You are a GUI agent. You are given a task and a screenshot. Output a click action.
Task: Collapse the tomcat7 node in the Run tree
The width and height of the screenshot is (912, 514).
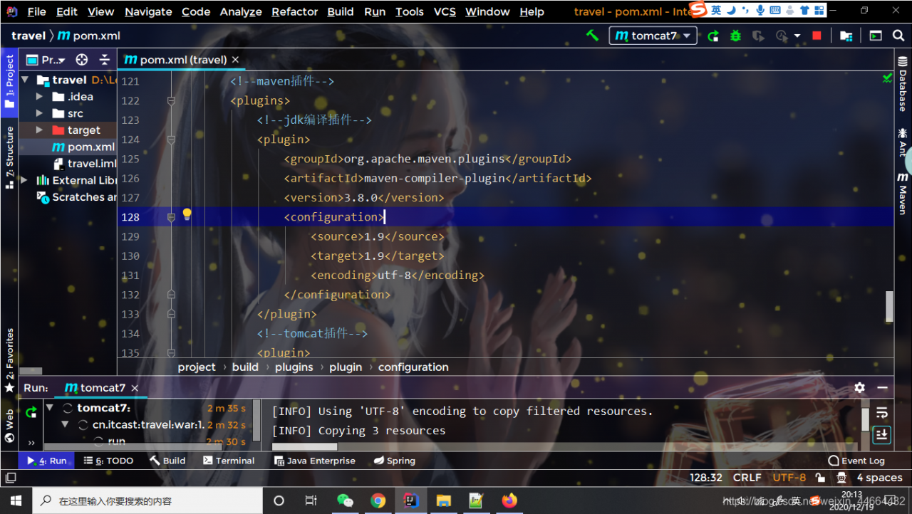coord(51,408)
